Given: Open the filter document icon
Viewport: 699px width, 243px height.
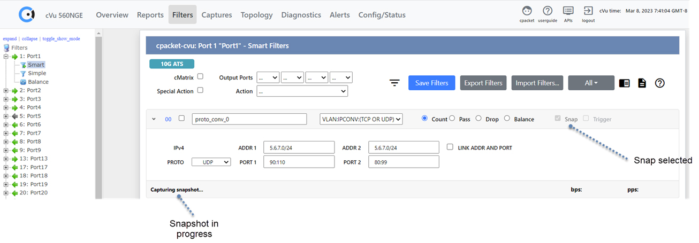Looking at the screenshot, I should point(642,83).
